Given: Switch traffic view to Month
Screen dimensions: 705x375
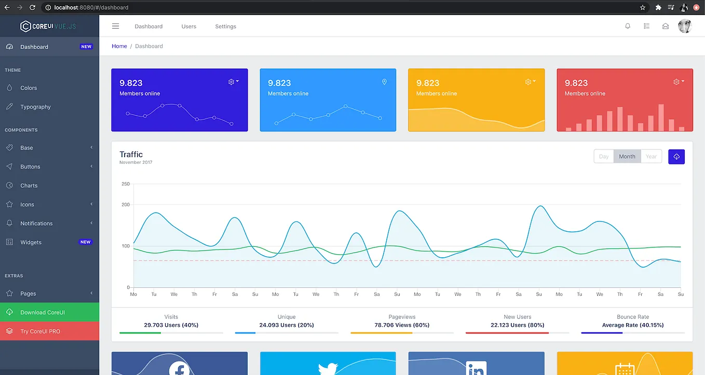Looking at the screenshot, I should (x=627, y=156).
